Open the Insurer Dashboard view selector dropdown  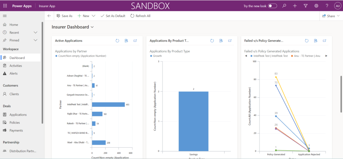tap(92, 27)
